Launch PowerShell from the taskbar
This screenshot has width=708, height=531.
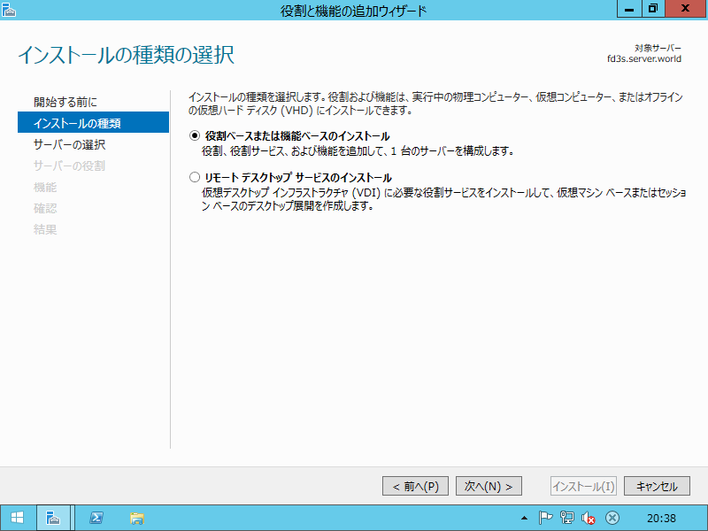click(96, 518)
